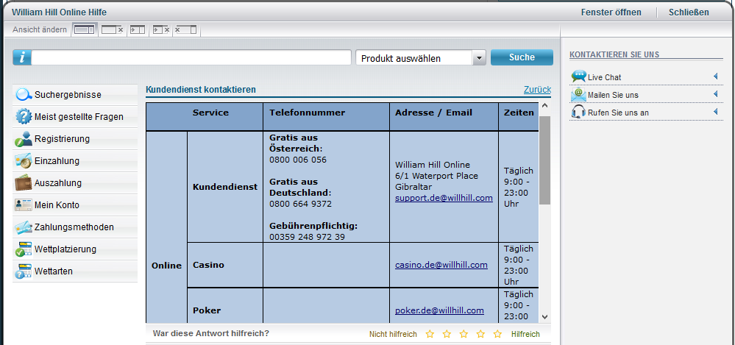Click the Wettplatzierung checkmark icon
The image size is (735, 345).
[x=24, y=249]
